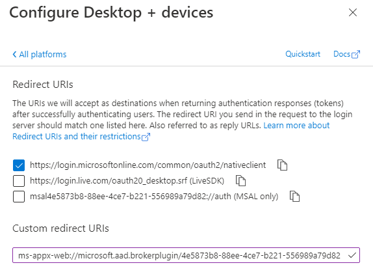Viewport: 373px width, 276px height.
Task: Click the validation checkmark in custom URI field
Action: 352,255
